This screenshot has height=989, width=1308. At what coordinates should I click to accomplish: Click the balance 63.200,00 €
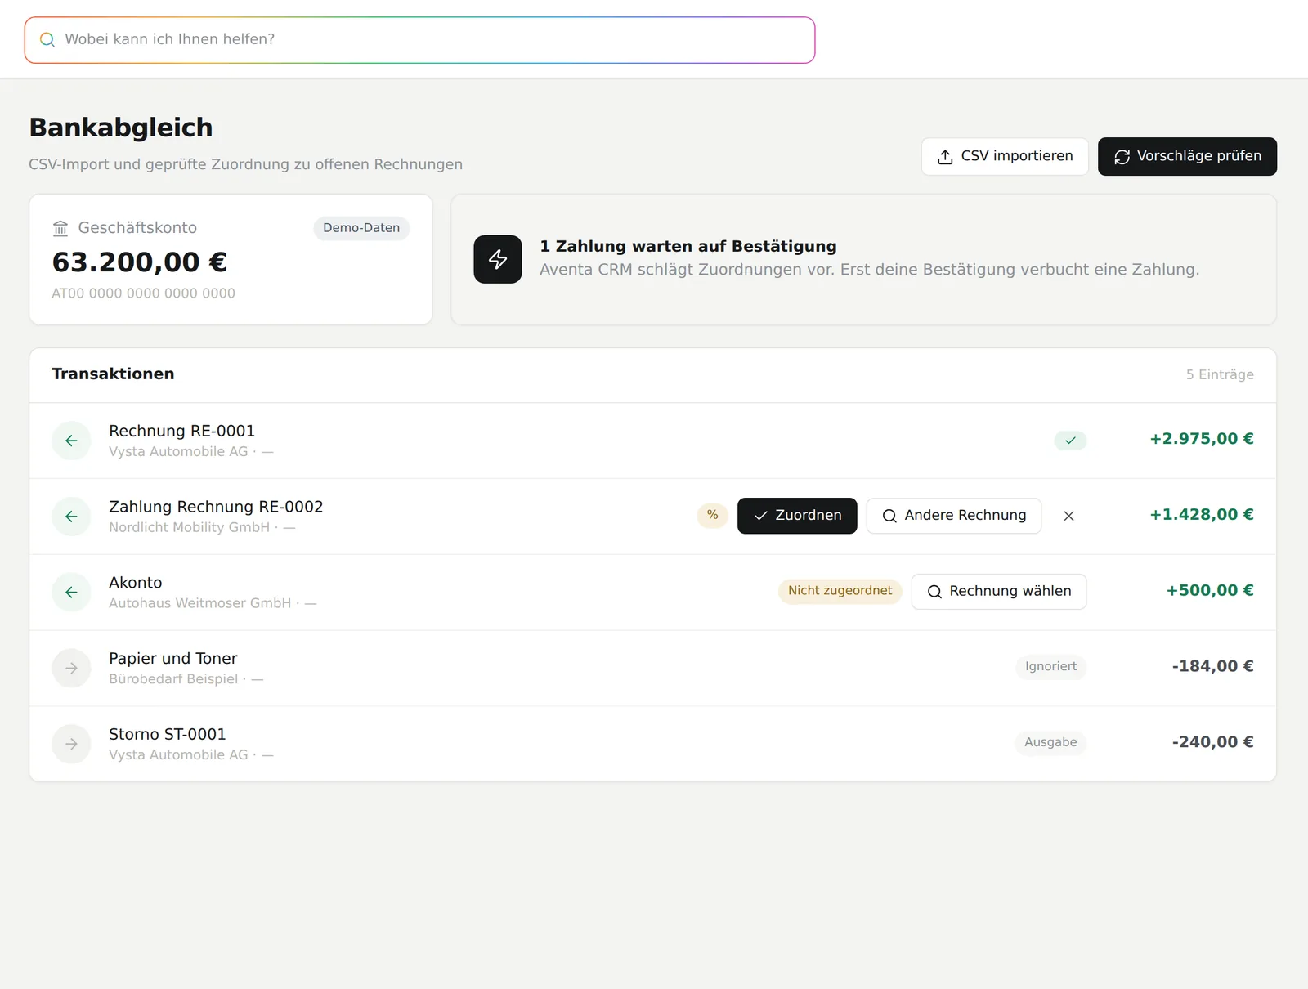(140, 262)
